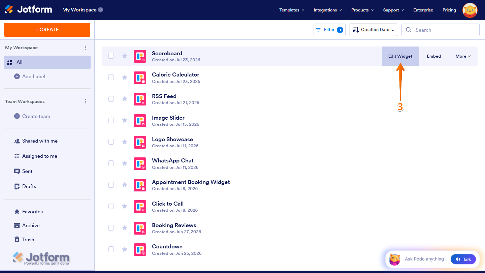Open the Archive folder

(x=27, y=225)
